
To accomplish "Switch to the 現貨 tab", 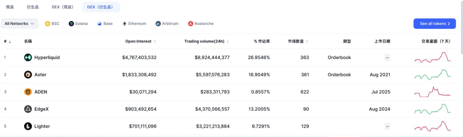I will pos(10,7).
